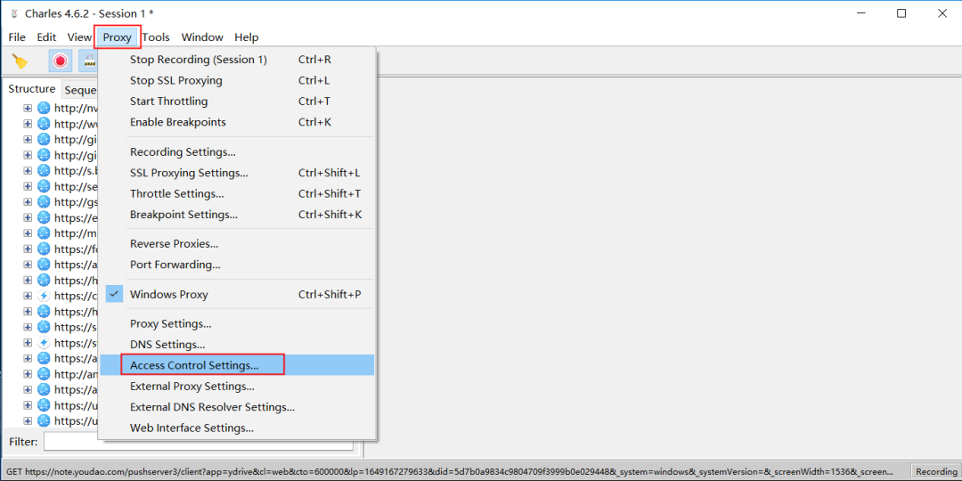Image resolution: width=962 pixels, height=481 pixels.
Task: Open SSL Proxying Settings...
Action: pos(236,173)
